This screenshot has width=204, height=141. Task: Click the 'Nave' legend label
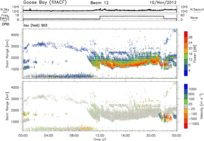(194, 18)
